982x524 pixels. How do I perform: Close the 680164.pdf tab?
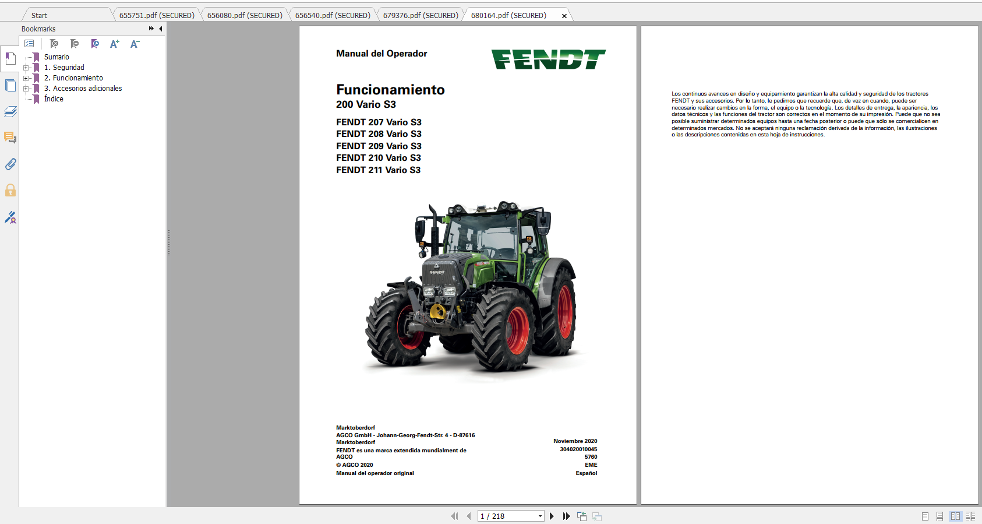[x=564, y=16]
